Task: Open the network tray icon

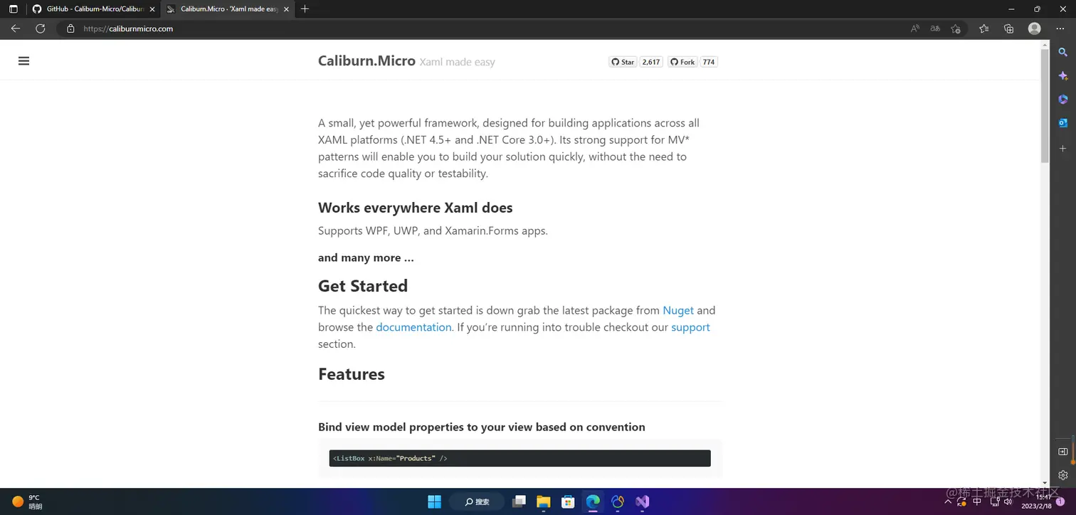Action: (x=994, y=501)
